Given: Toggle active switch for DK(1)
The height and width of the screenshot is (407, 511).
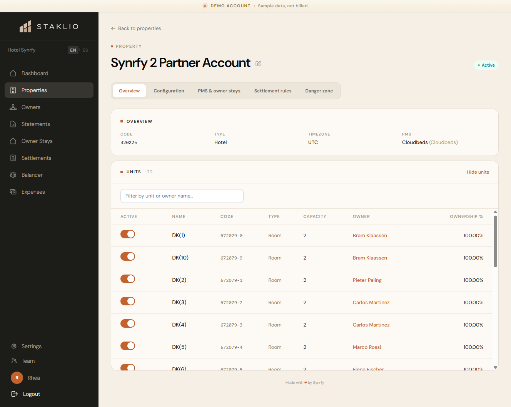Looking at the screenshot, I should pos(128,234).
